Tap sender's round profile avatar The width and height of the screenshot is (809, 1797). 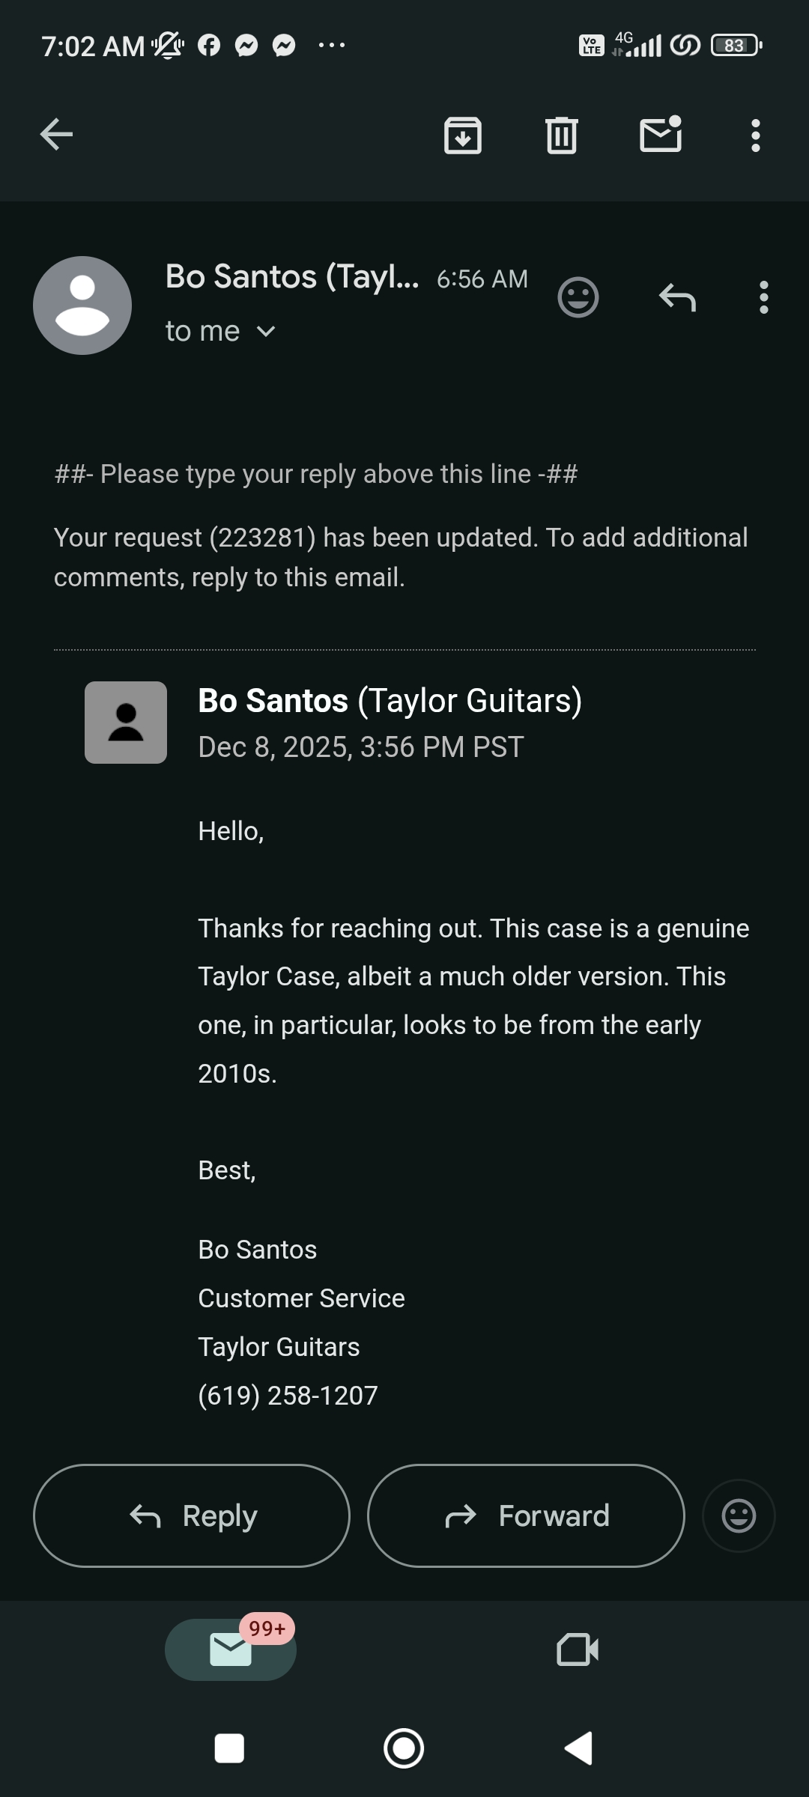(82, 305)
